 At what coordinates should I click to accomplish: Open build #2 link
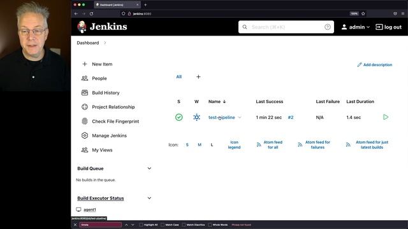pos(291,117)
